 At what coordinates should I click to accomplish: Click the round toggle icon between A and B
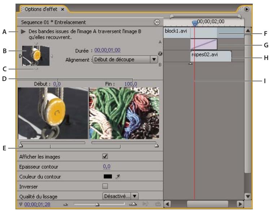pos(160,54)
